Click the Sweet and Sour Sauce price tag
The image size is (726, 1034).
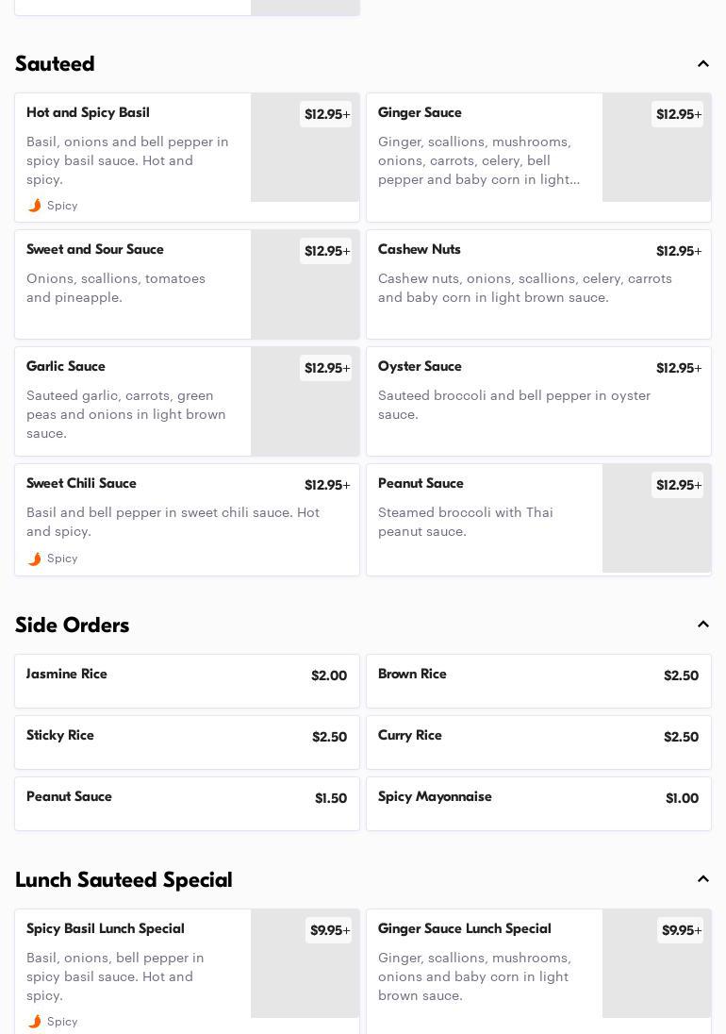click(326, 251)
